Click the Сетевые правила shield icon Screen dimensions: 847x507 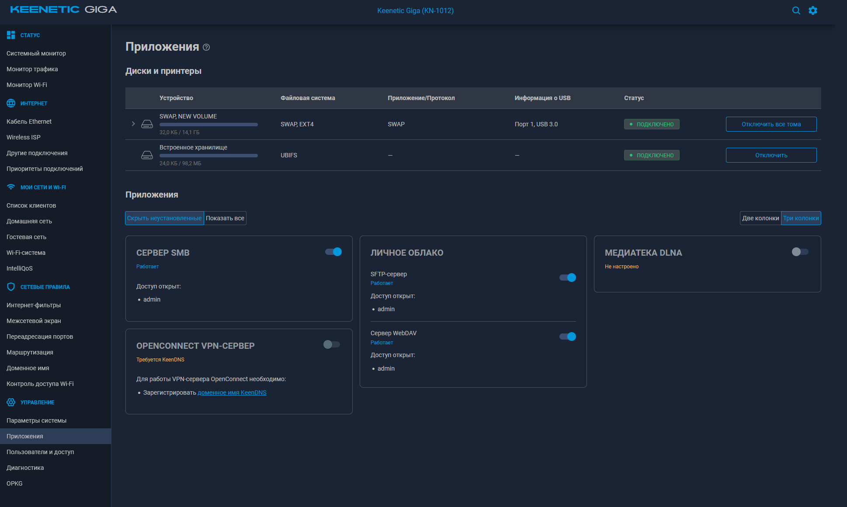tap(11, 287)
